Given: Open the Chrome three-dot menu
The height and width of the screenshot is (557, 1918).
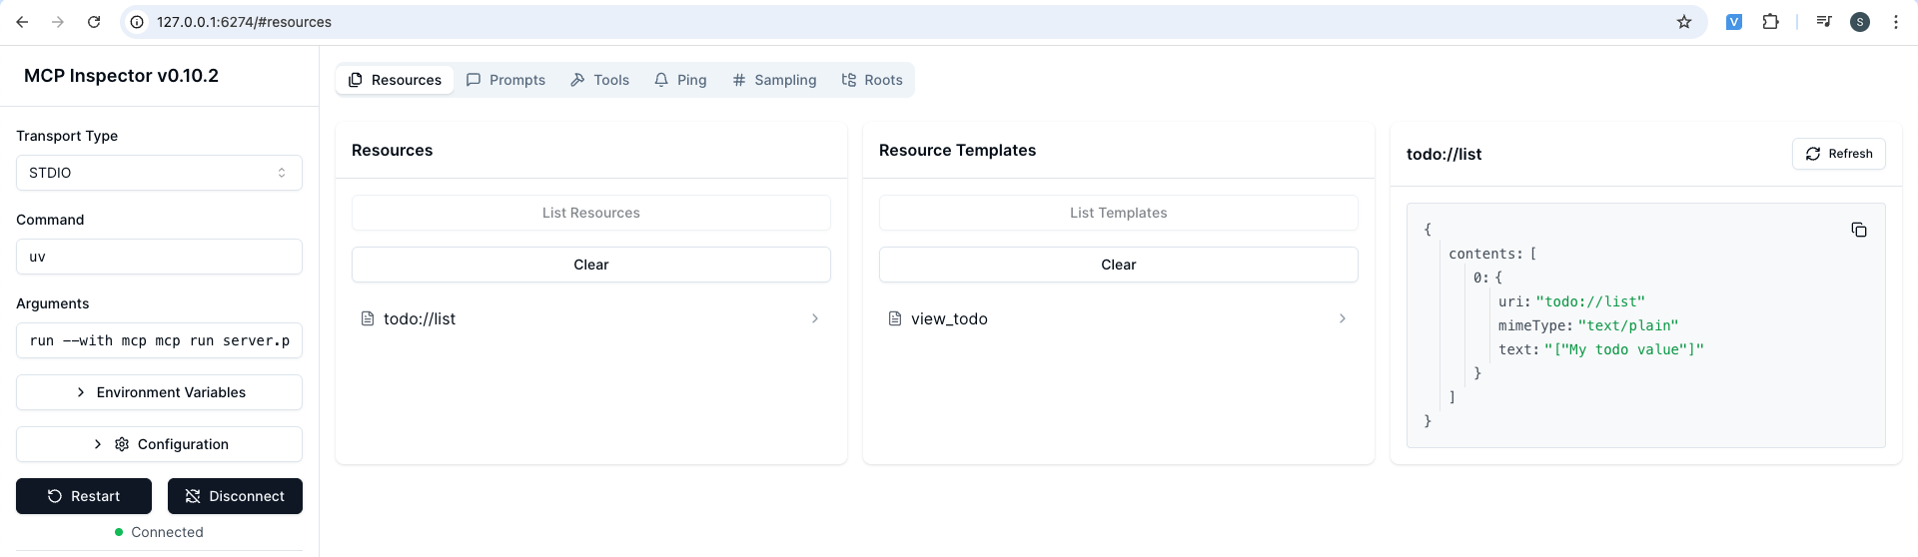Looking at the screenshot, I should [x=1896, y=22].
